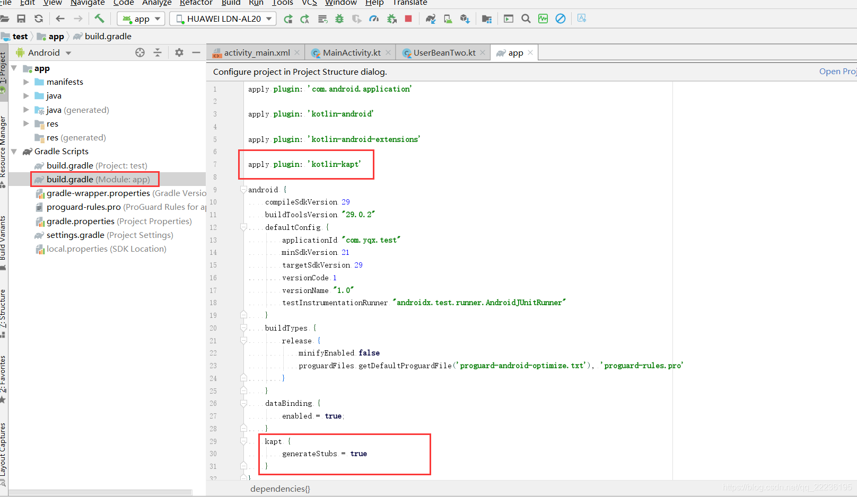Screen dimensions: 857x497
Task: Hide the Project panel with minus icon
Action: (x=196, y=52)
